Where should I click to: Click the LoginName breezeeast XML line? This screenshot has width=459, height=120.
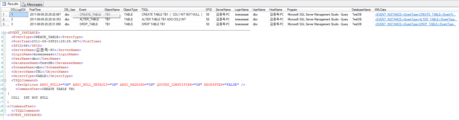pos(45,55)
